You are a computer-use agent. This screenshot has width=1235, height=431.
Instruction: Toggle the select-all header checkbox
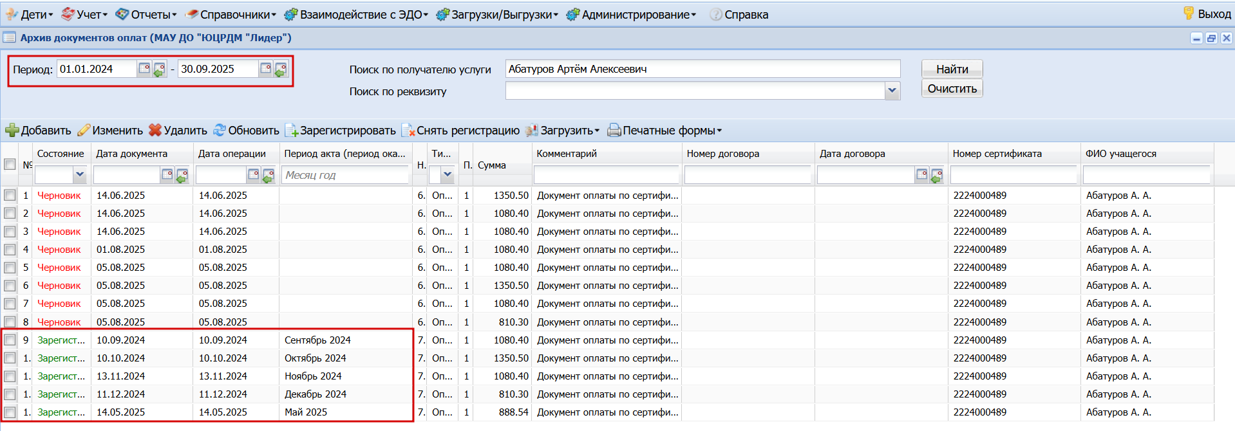pos(10,164)
